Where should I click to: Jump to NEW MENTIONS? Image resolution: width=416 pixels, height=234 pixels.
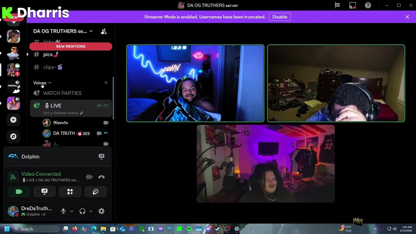[71, 46]
